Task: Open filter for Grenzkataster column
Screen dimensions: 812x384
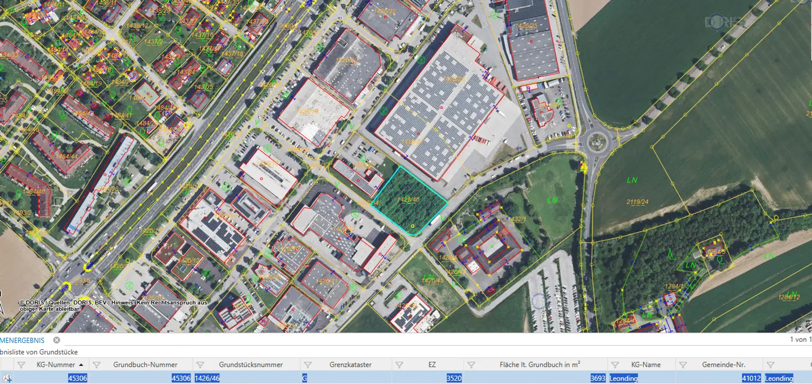Action: (309, 364)
